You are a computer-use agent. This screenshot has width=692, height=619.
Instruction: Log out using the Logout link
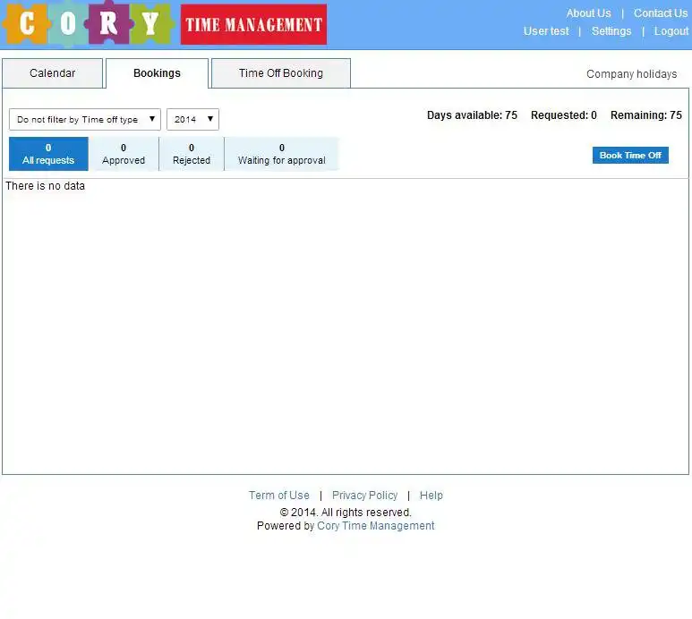[671, 31]
